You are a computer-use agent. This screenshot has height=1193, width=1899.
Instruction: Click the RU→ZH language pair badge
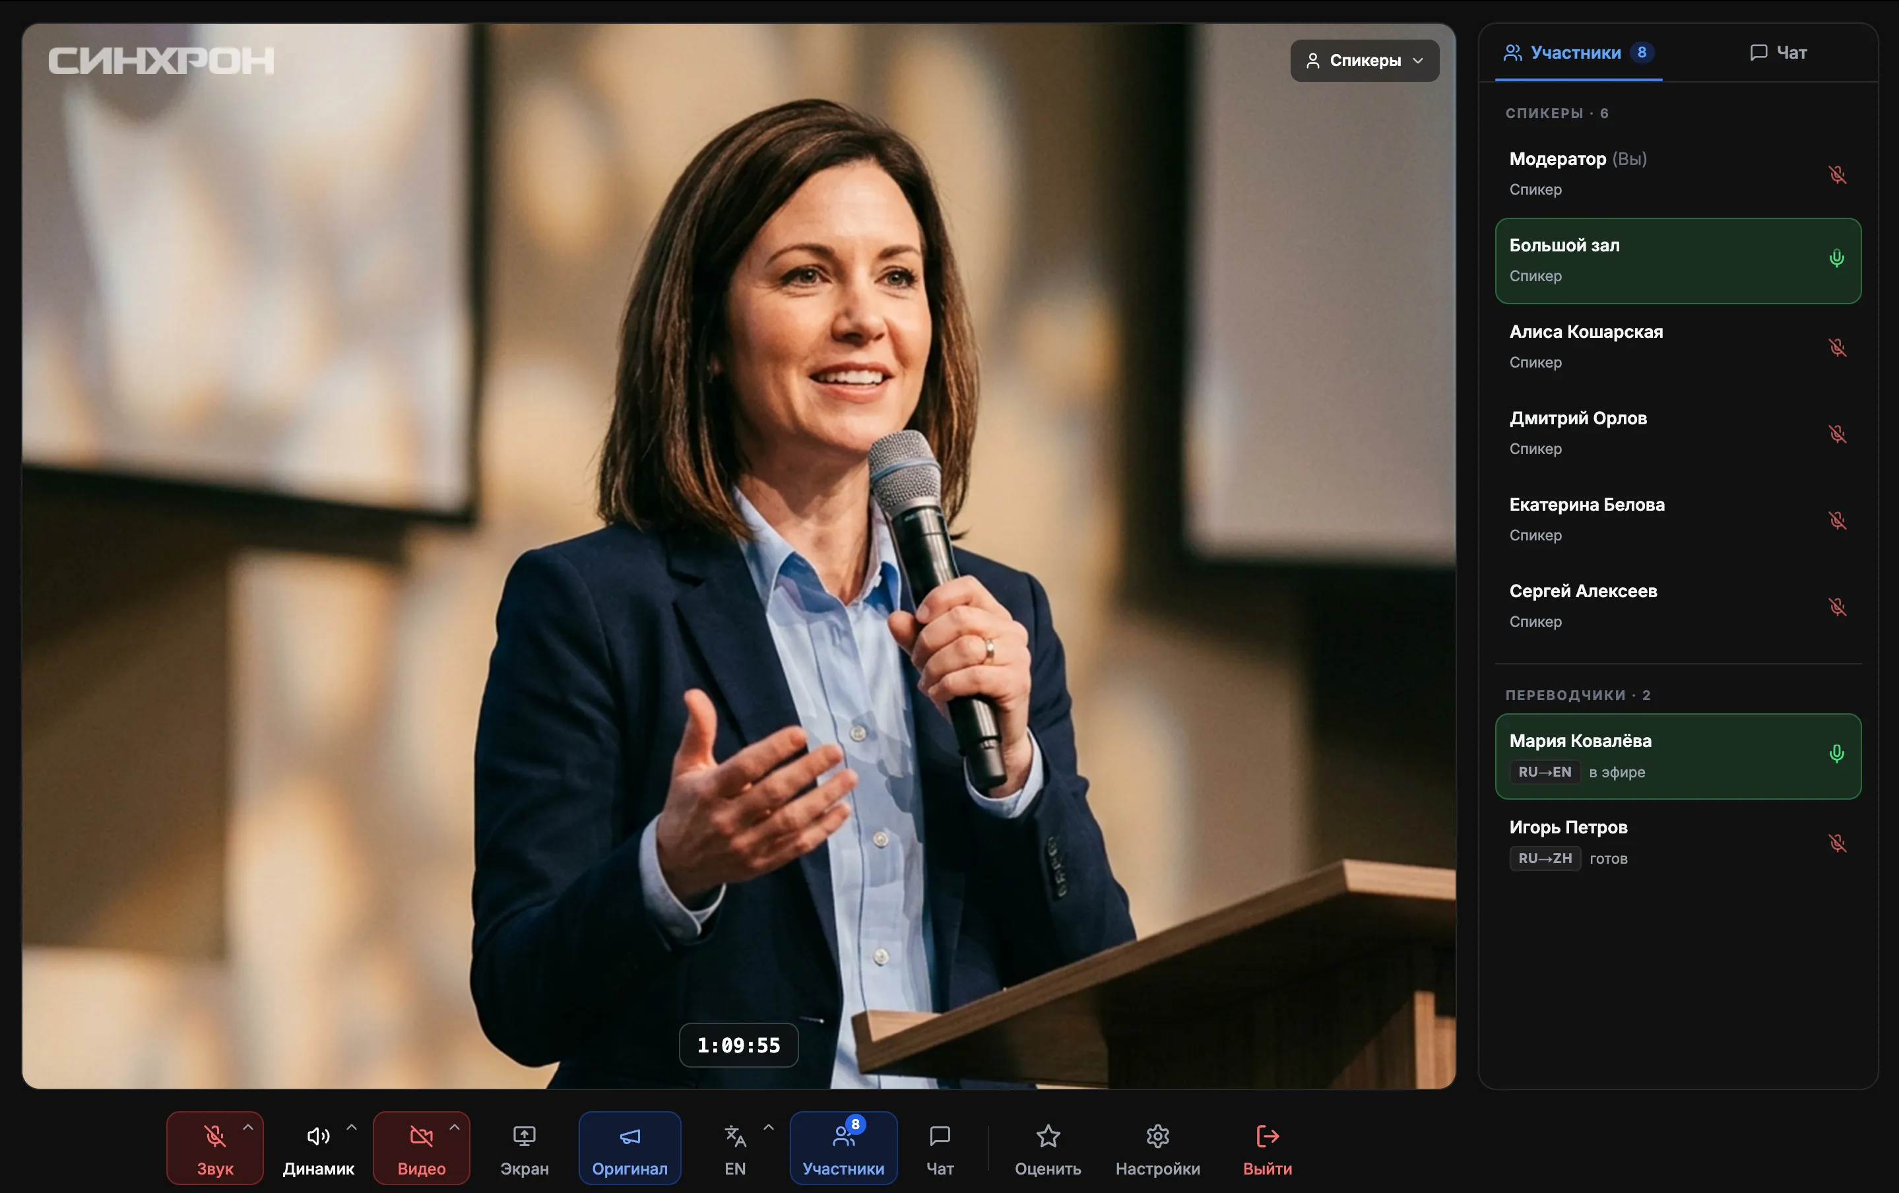(x=1544, y=858)
